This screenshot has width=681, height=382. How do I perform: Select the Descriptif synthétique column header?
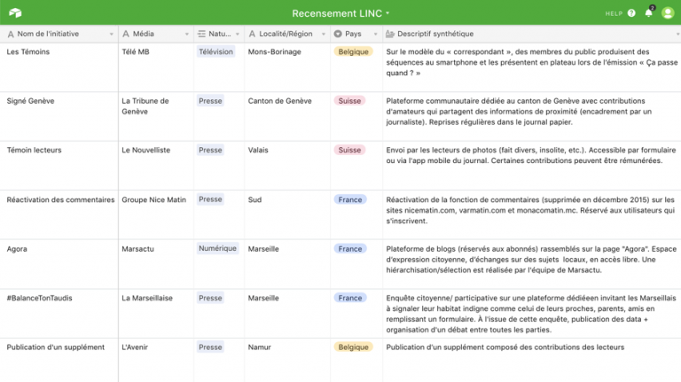(x=532, y=34)
